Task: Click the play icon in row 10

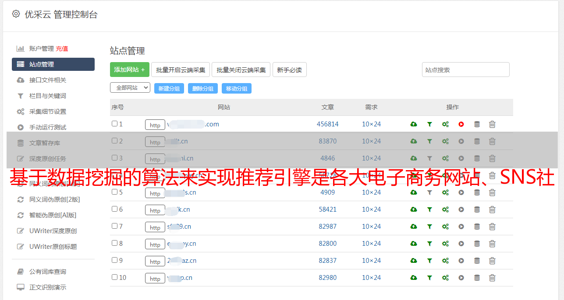Action: pos(461,278)
